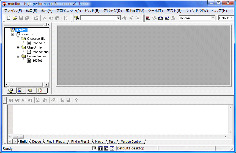Image resolution: width=236 pixels, height=153 pixels.
Task: Click the Copy icon in the main toolbar
Action: point(51,18)
